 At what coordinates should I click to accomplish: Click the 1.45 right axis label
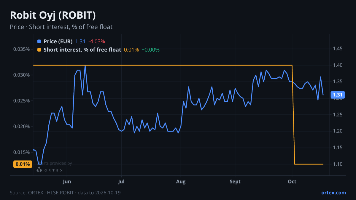click(x=338, y=49)
